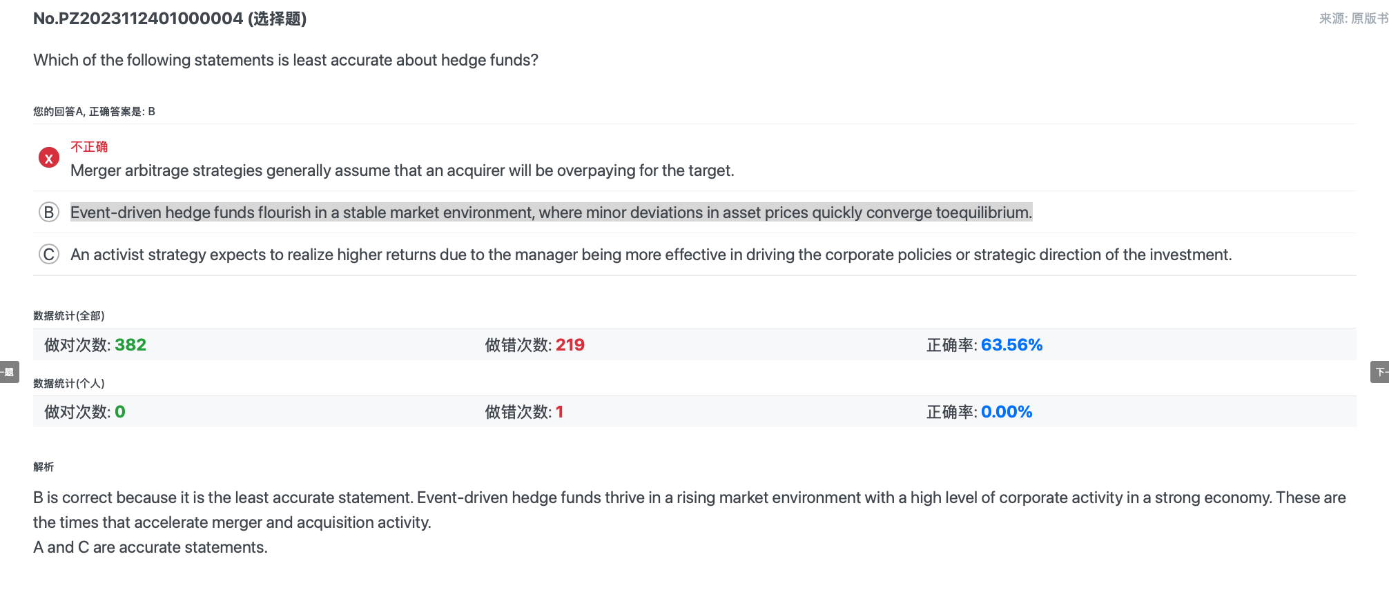Click the 数据统计(个人) section header
Screen dimensions: 1389x590
(x=69, y=384)
